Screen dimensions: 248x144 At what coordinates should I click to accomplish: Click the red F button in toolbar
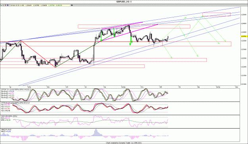(x=6, y=5)
